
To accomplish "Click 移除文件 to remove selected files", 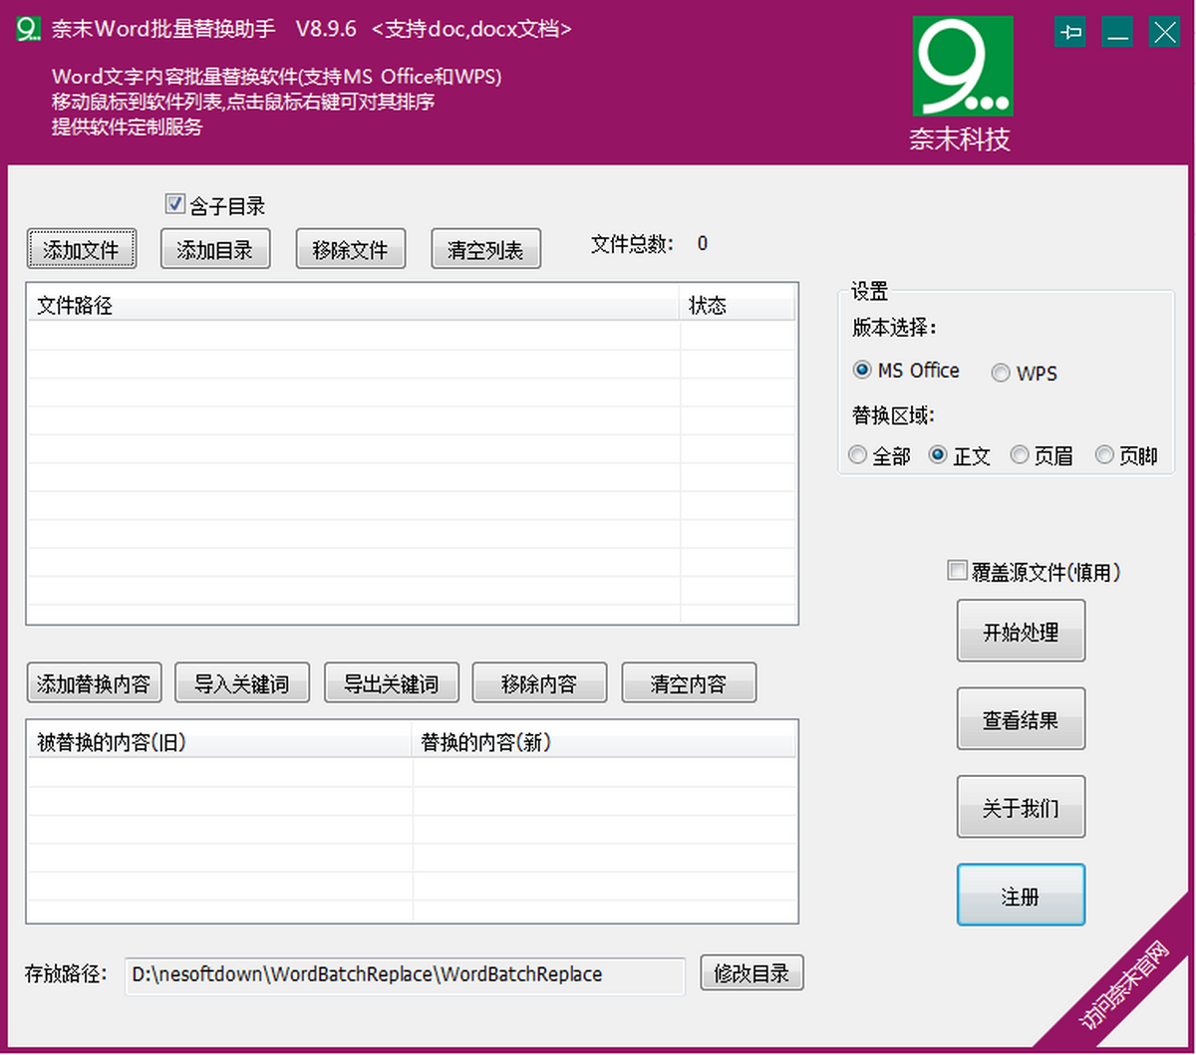I will tap(350, 249).
